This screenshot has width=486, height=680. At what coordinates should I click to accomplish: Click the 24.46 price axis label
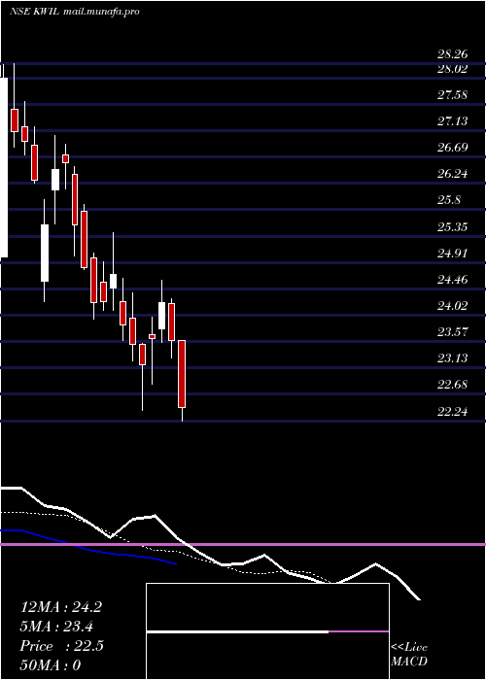(x=452, y=280)
